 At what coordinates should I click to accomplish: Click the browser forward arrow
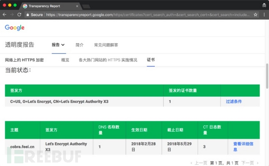click(x=12, y=15)
